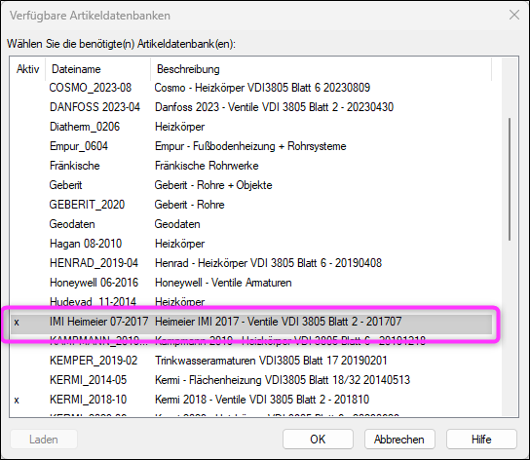Select the Geodaten file name

coord(72,224)
